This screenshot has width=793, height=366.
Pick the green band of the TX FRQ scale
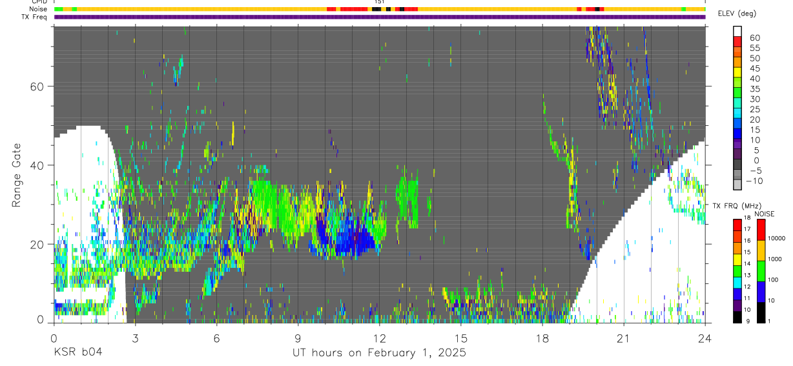(x=737, y=270)
